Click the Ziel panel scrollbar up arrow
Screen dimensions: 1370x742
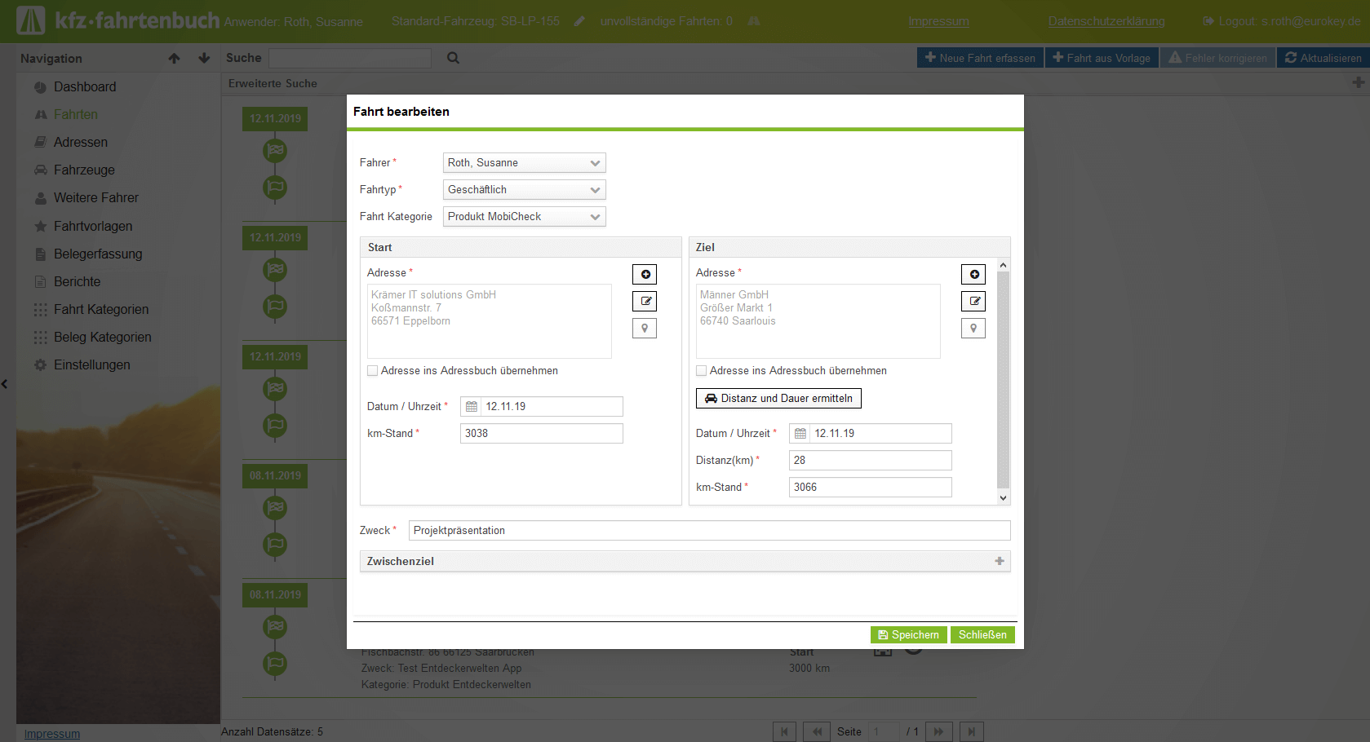(1003, 265)
